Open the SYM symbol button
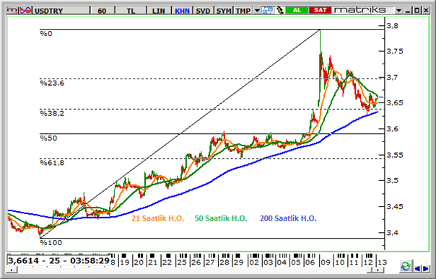This screenshot has width=436, height=279. [224, 11]
